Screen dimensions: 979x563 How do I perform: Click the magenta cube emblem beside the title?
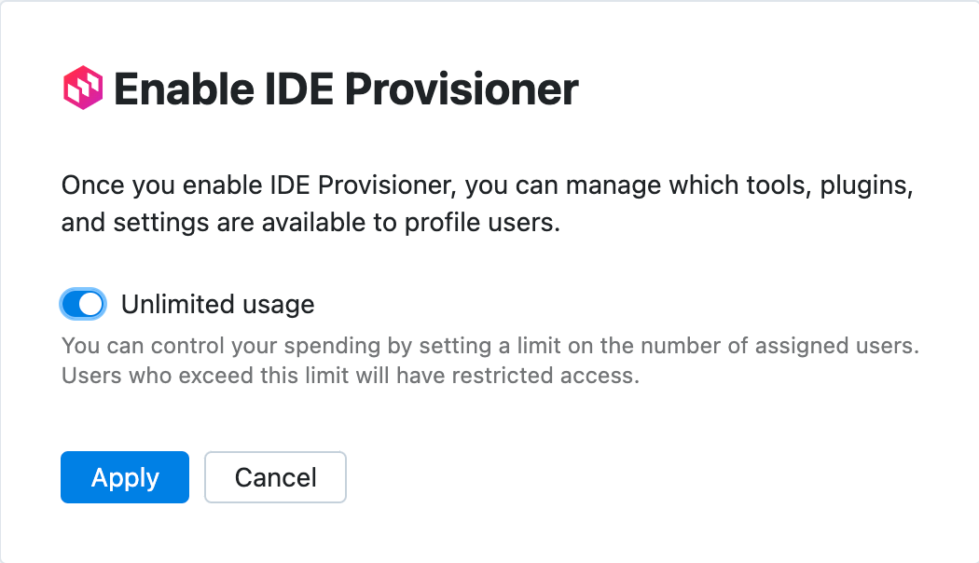tap(83, 87)
